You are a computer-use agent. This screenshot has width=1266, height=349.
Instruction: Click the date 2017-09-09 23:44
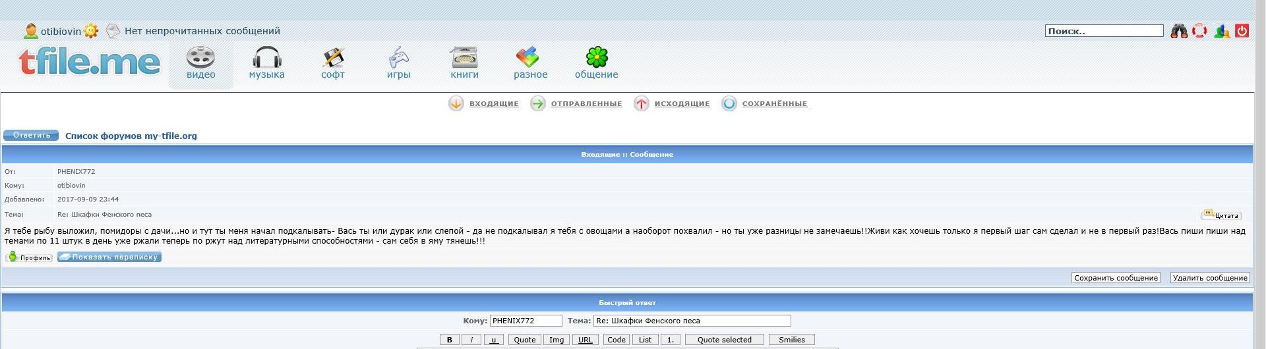(88, 199)
